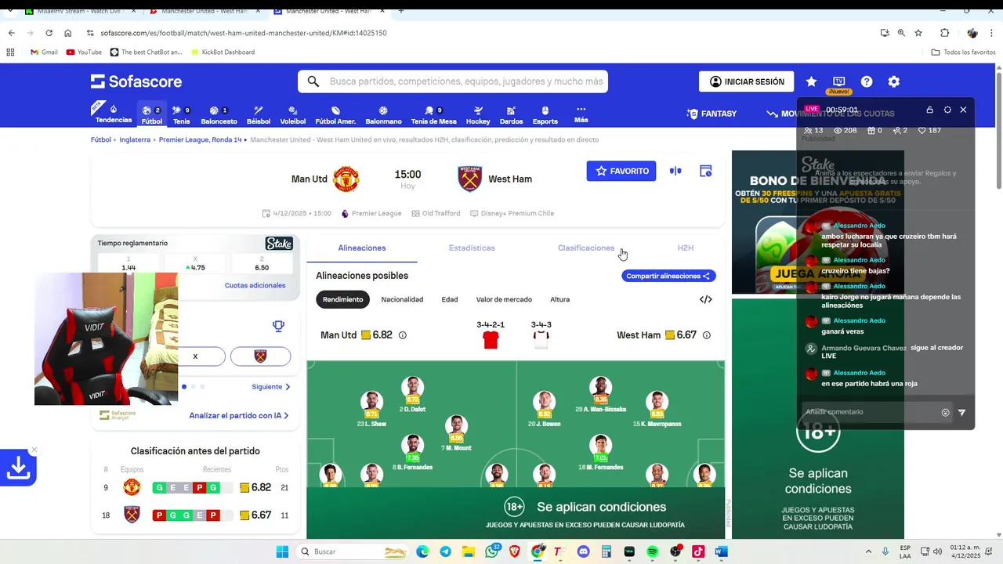
Task: Expand the Más sports menu
Action: point(581,114)
